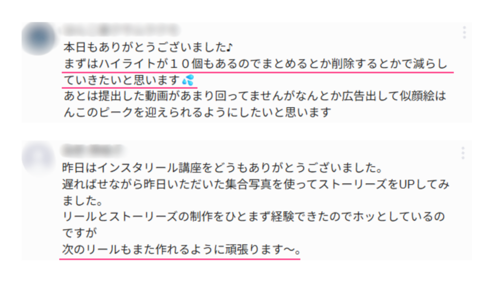Open blurred username above 昨日はインスタリール講座
Screen dimensions: 500x281
pyautogui.click(x=92, y=150)
